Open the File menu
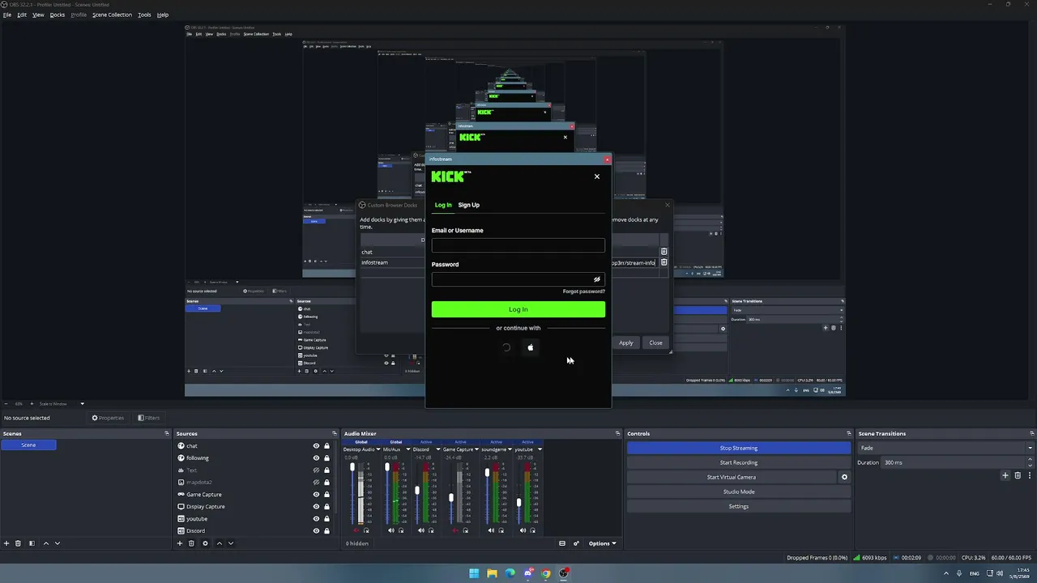The width and height of the screenshot is (1037, 583). 7,15
